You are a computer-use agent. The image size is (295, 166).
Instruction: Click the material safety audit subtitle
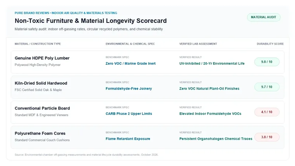click(88, 29)
